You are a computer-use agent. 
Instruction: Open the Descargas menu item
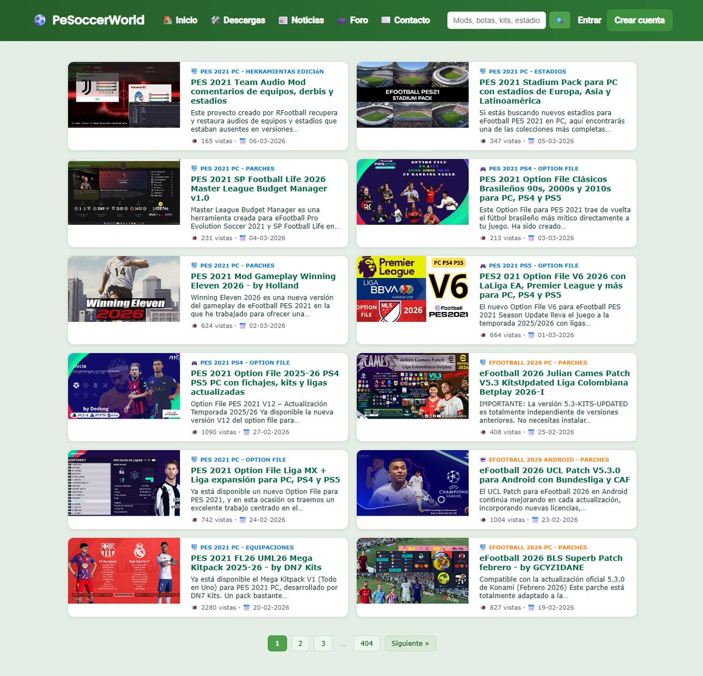pyautogui.click(x=238, y=20)
